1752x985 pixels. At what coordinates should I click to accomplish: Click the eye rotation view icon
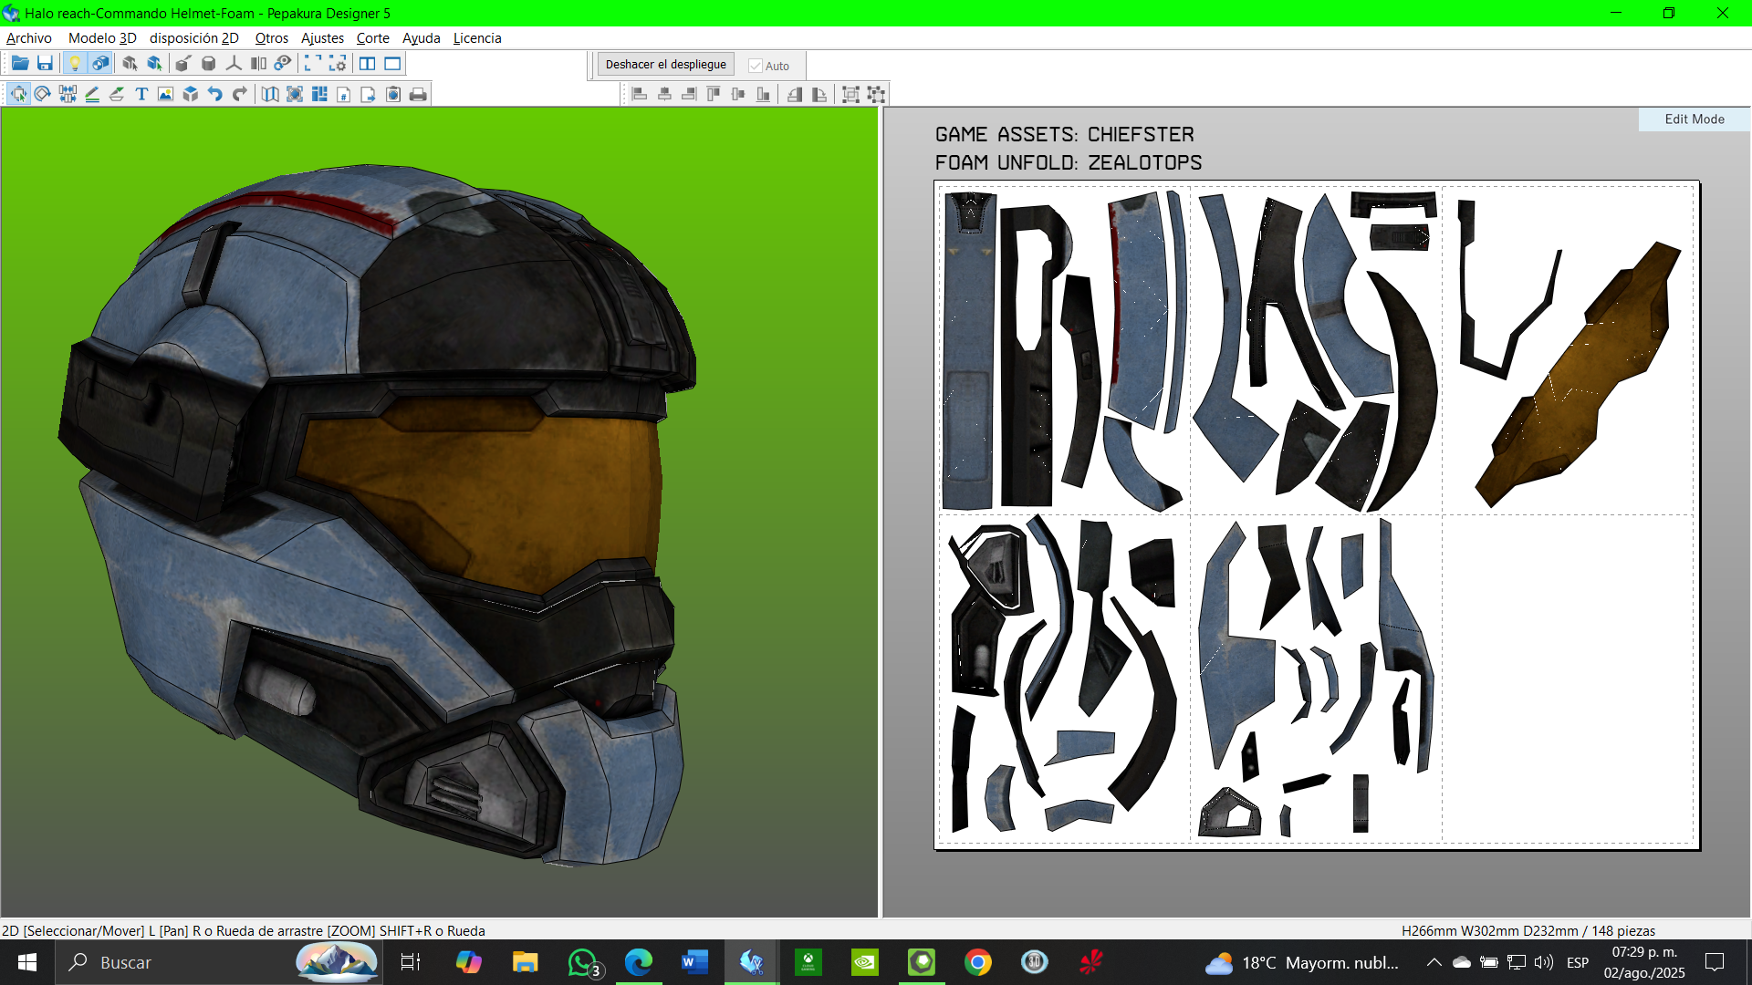pos(283,64)
